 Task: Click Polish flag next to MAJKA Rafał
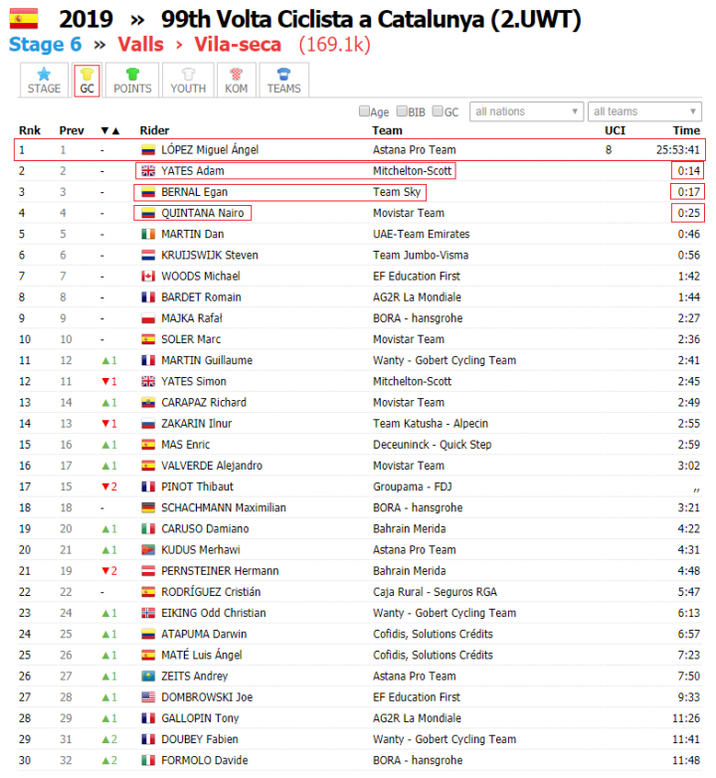(x=148, y=318)
